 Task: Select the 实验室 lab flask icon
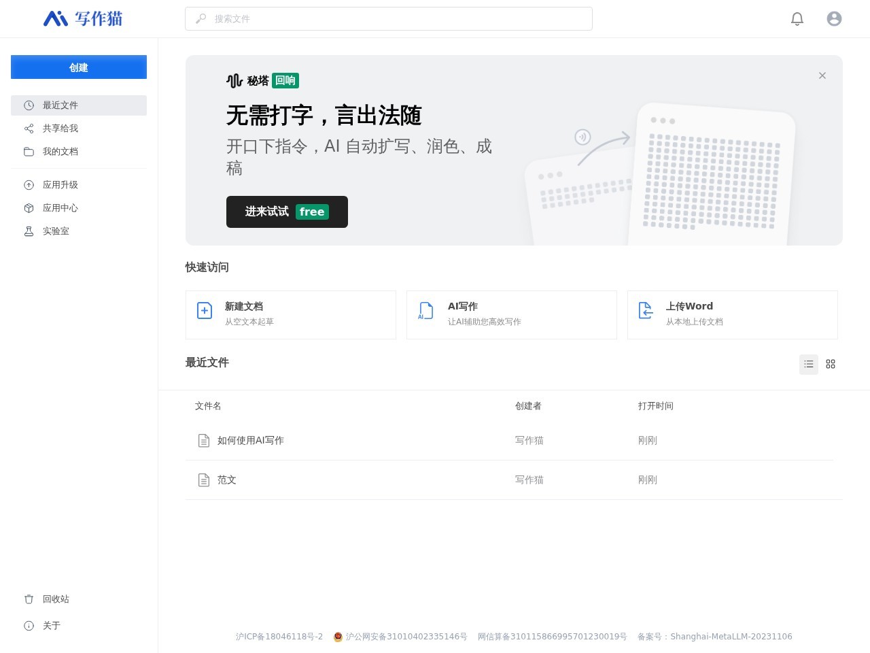(29, 231)
